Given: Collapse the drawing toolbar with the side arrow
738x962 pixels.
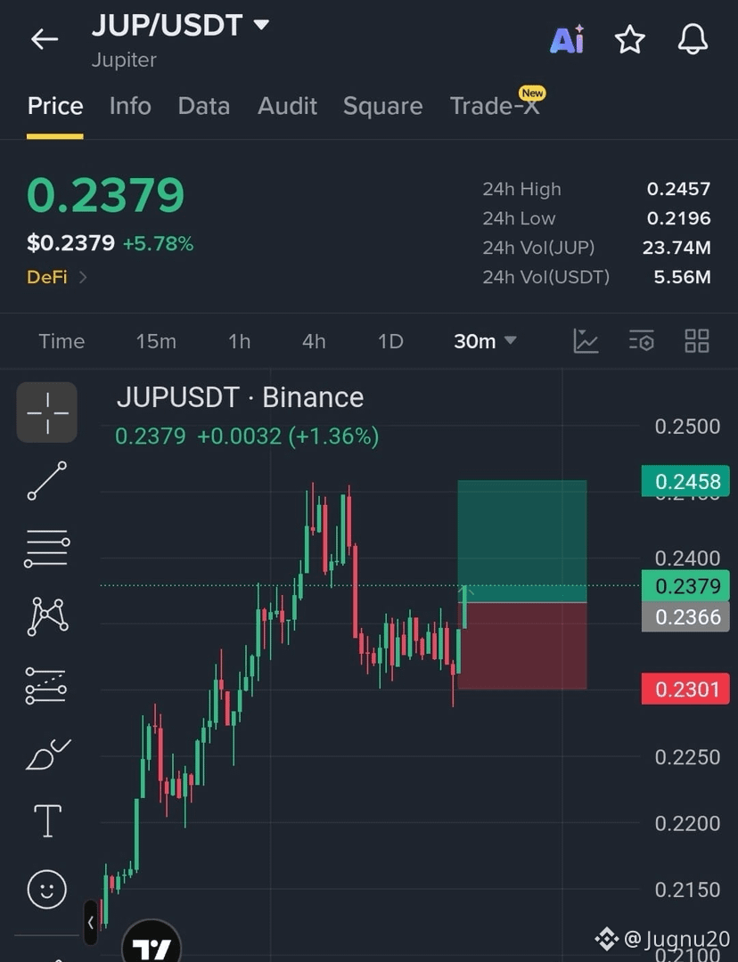Looking at the screenshot, I should pyautogui.click(x=91, y=922).
